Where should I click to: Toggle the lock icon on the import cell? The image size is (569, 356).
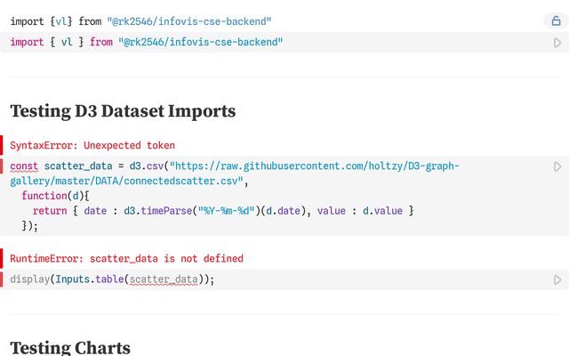click(556, 21)
